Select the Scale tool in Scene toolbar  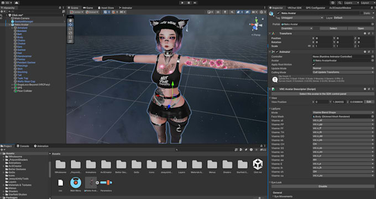70,33
